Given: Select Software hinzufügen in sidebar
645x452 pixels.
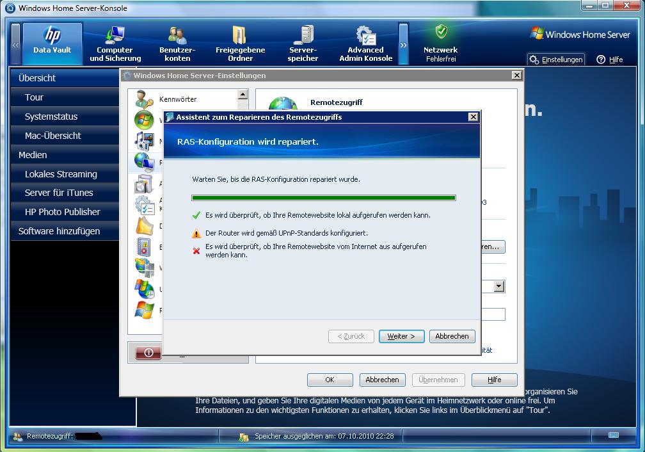Looking at the screenshot, I should (x=65, y=231).
